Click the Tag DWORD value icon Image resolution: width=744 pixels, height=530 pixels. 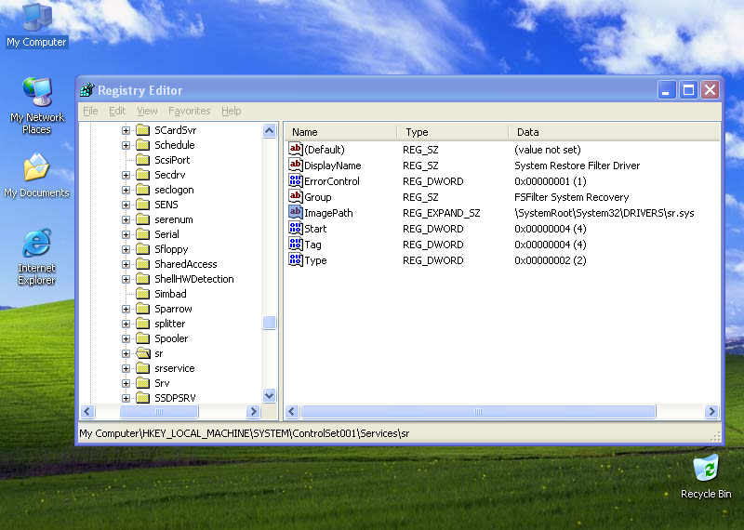click(x=295, y=245)
